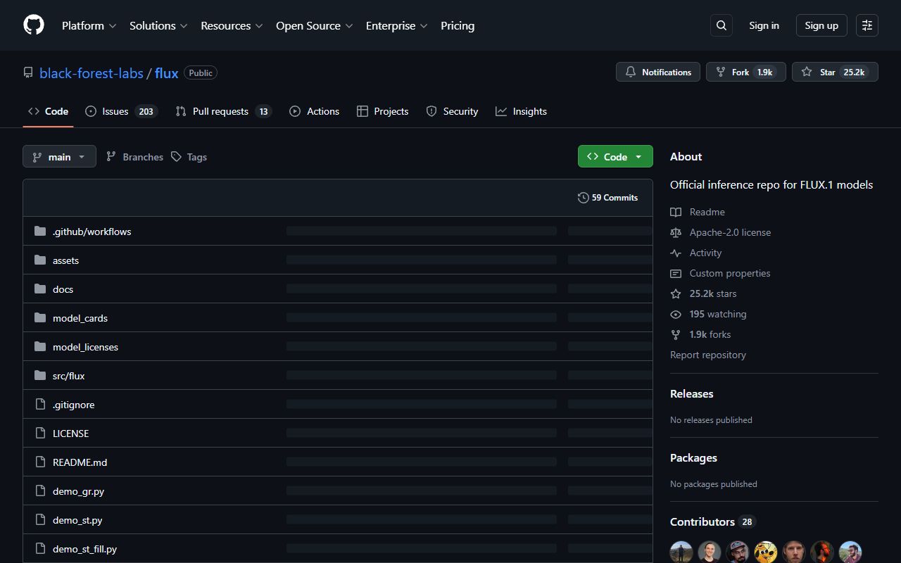Click the Security shield icon
The image size is (901, 563).
point(431,111)
